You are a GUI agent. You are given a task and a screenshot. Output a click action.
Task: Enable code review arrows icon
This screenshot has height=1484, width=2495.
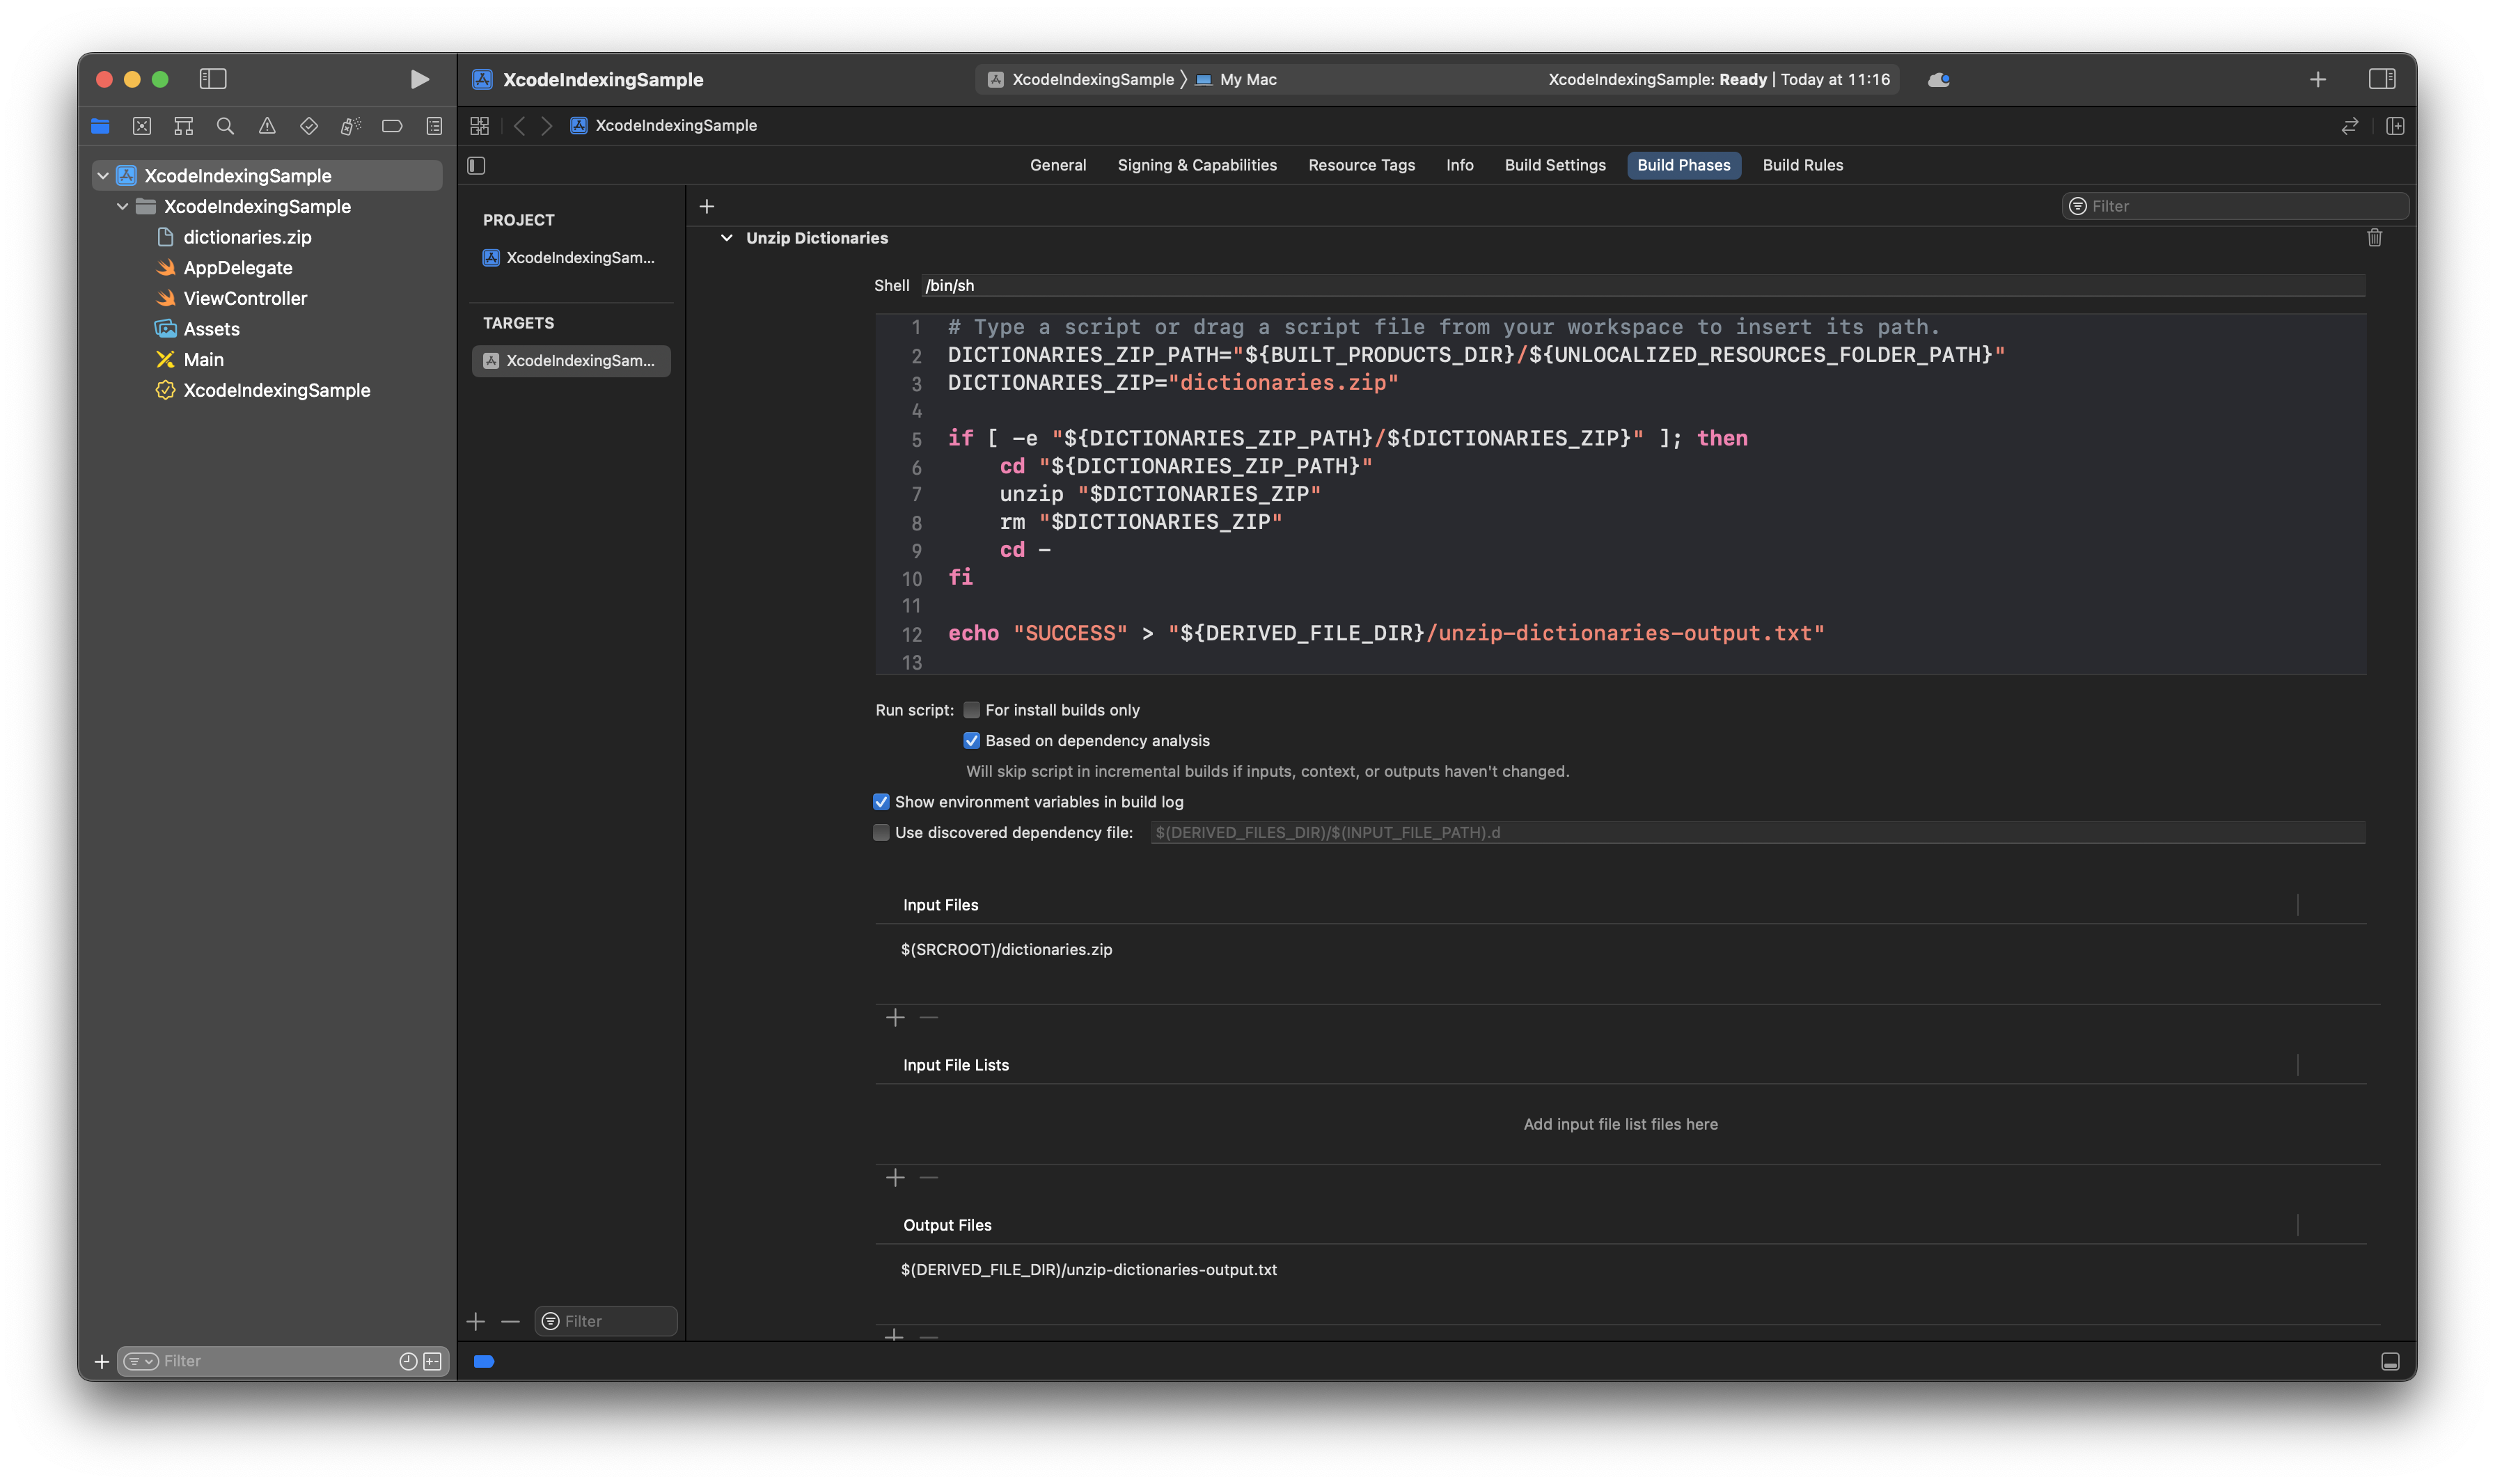coord(2350,126)
